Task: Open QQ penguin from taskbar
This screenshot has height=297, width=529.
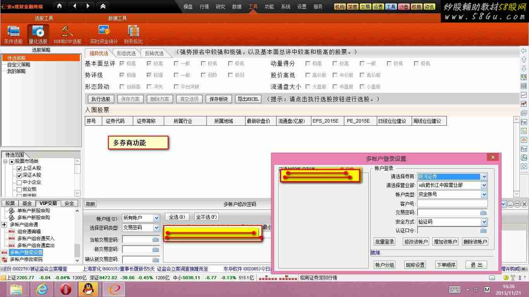Action: [x=88, y=289]
